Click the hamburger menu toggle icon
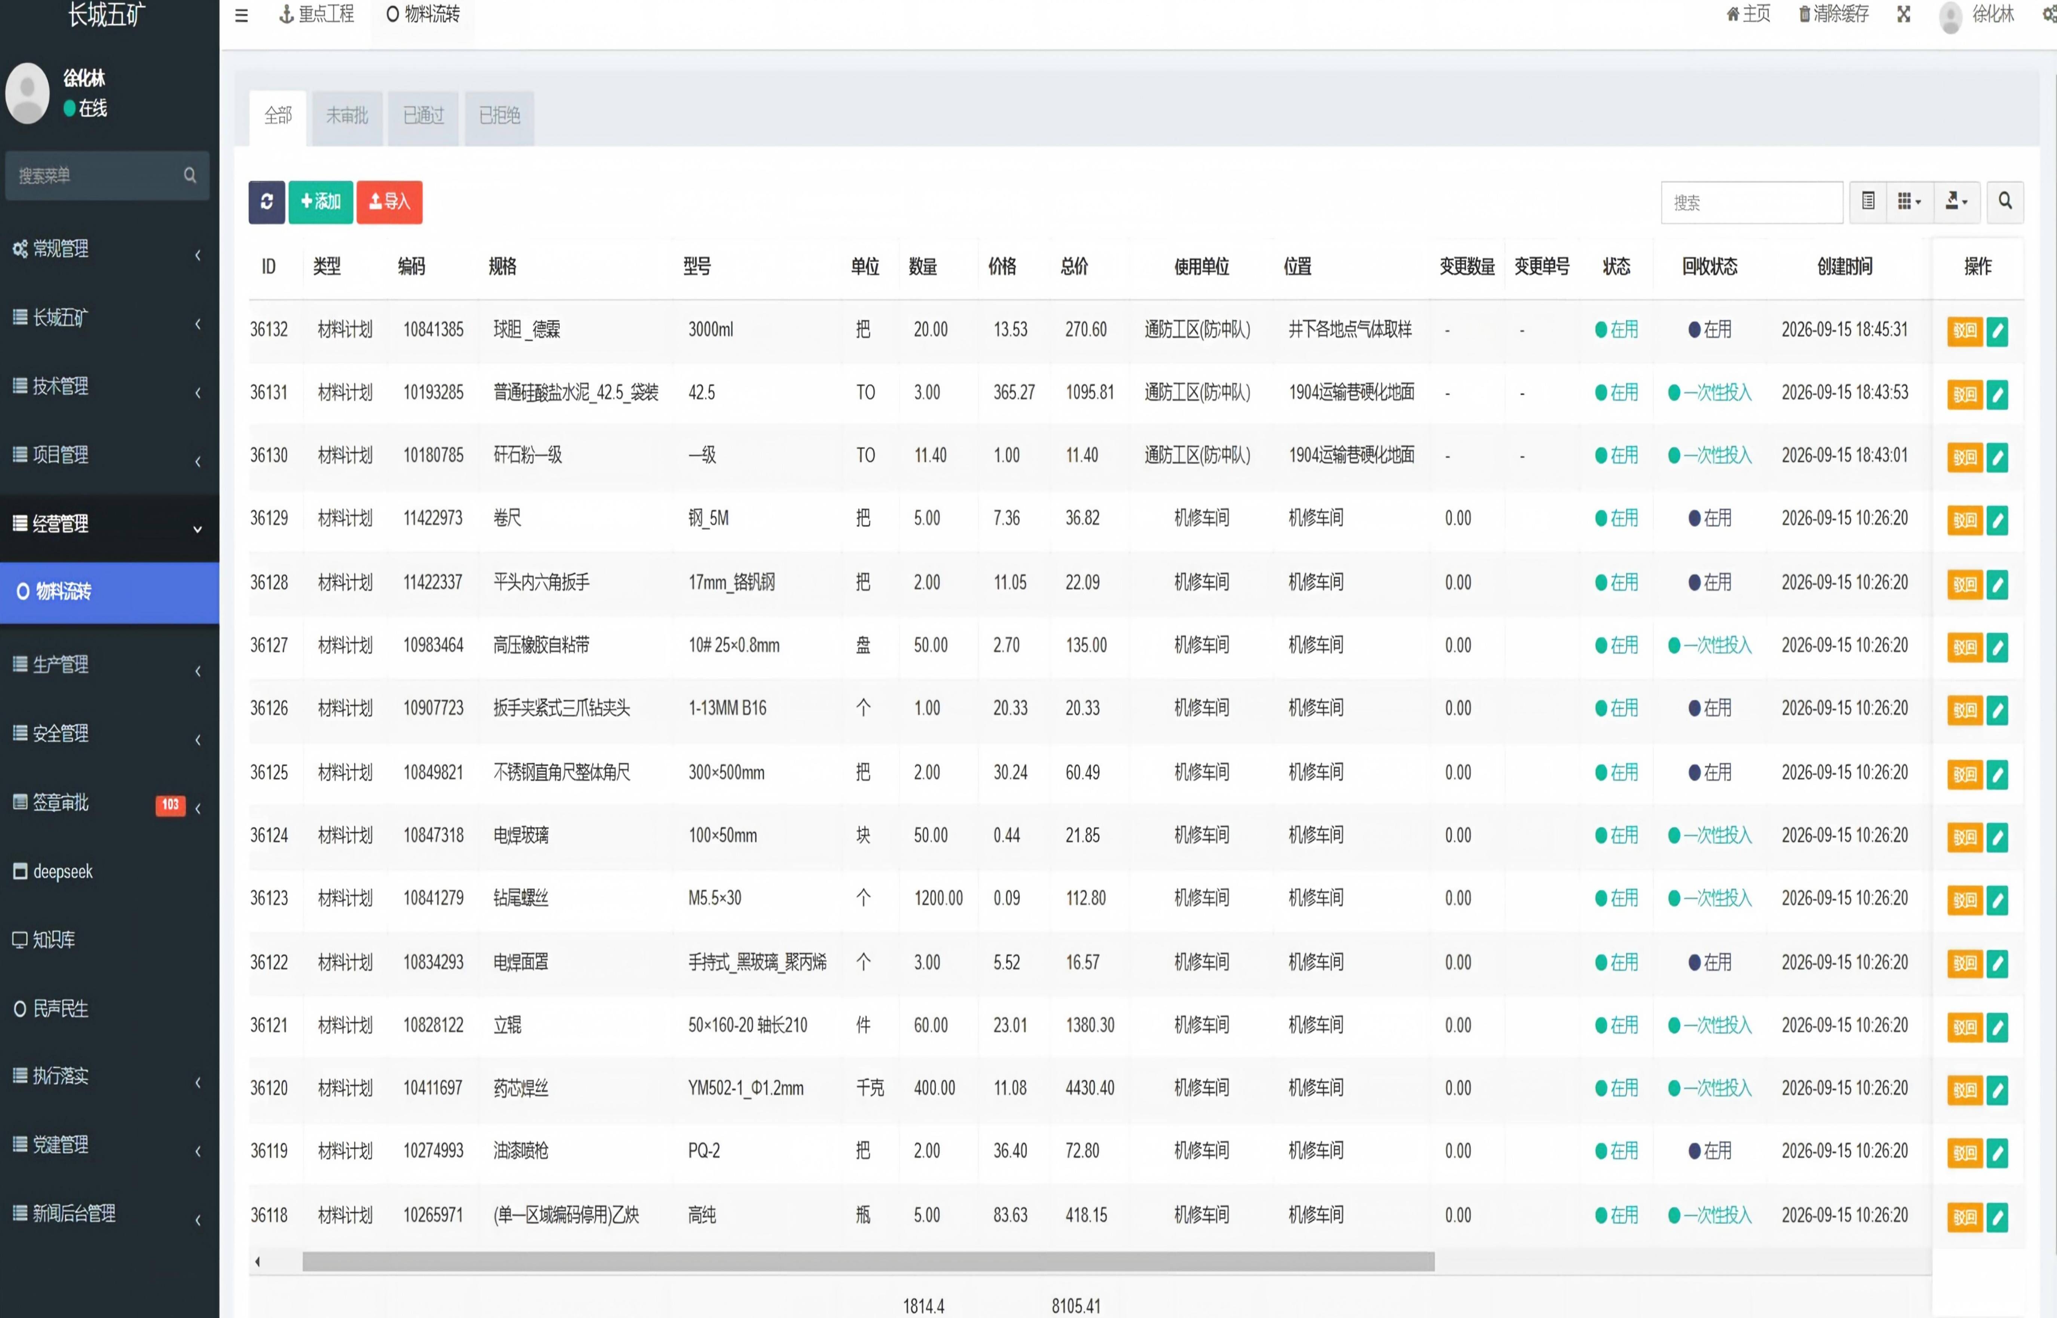The width and height of the screenshot is (2057, 1318). tap(241, 15)
